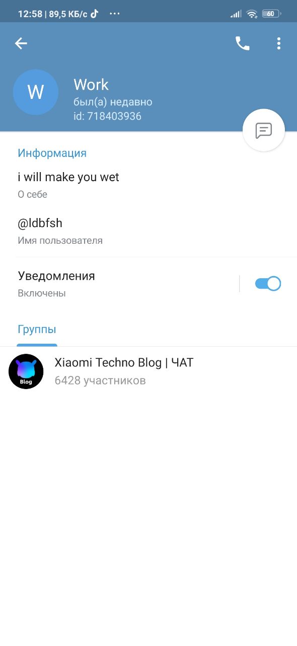The height and width of the screenshot is (646, 297).
Task: Tap the Work profile name
Action: [x=91, y=85]
